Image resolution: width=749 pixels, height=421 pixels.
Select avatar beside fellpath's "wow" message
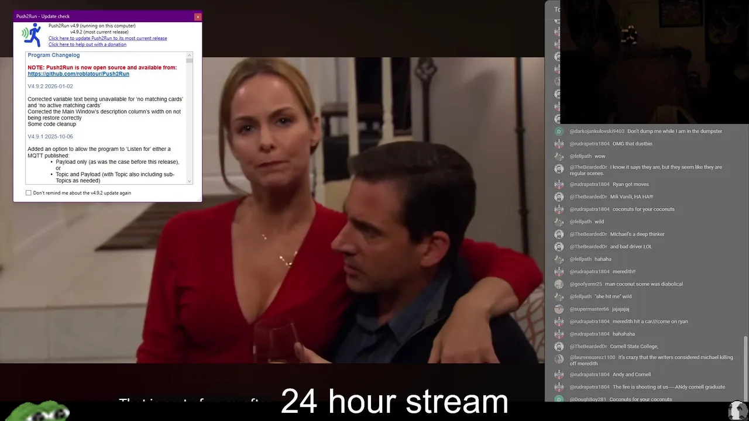pos(559,156)
